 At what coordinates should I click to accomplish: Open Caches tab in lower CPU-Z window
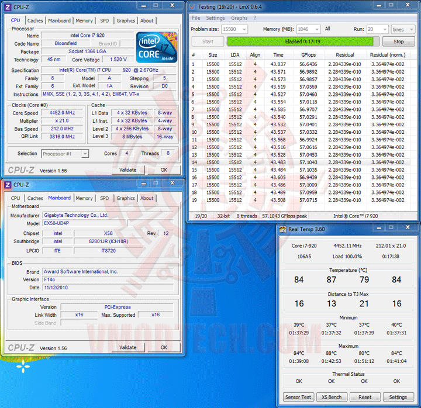click(35, 198)
